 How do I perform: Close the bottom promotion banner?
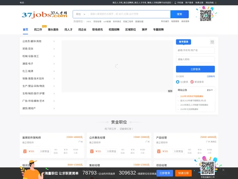tap(223, 170)
